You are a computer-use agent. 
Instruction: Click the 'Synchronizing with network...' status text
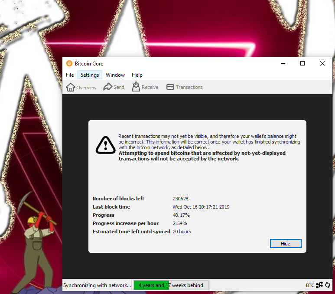click(x=97, y=285)
